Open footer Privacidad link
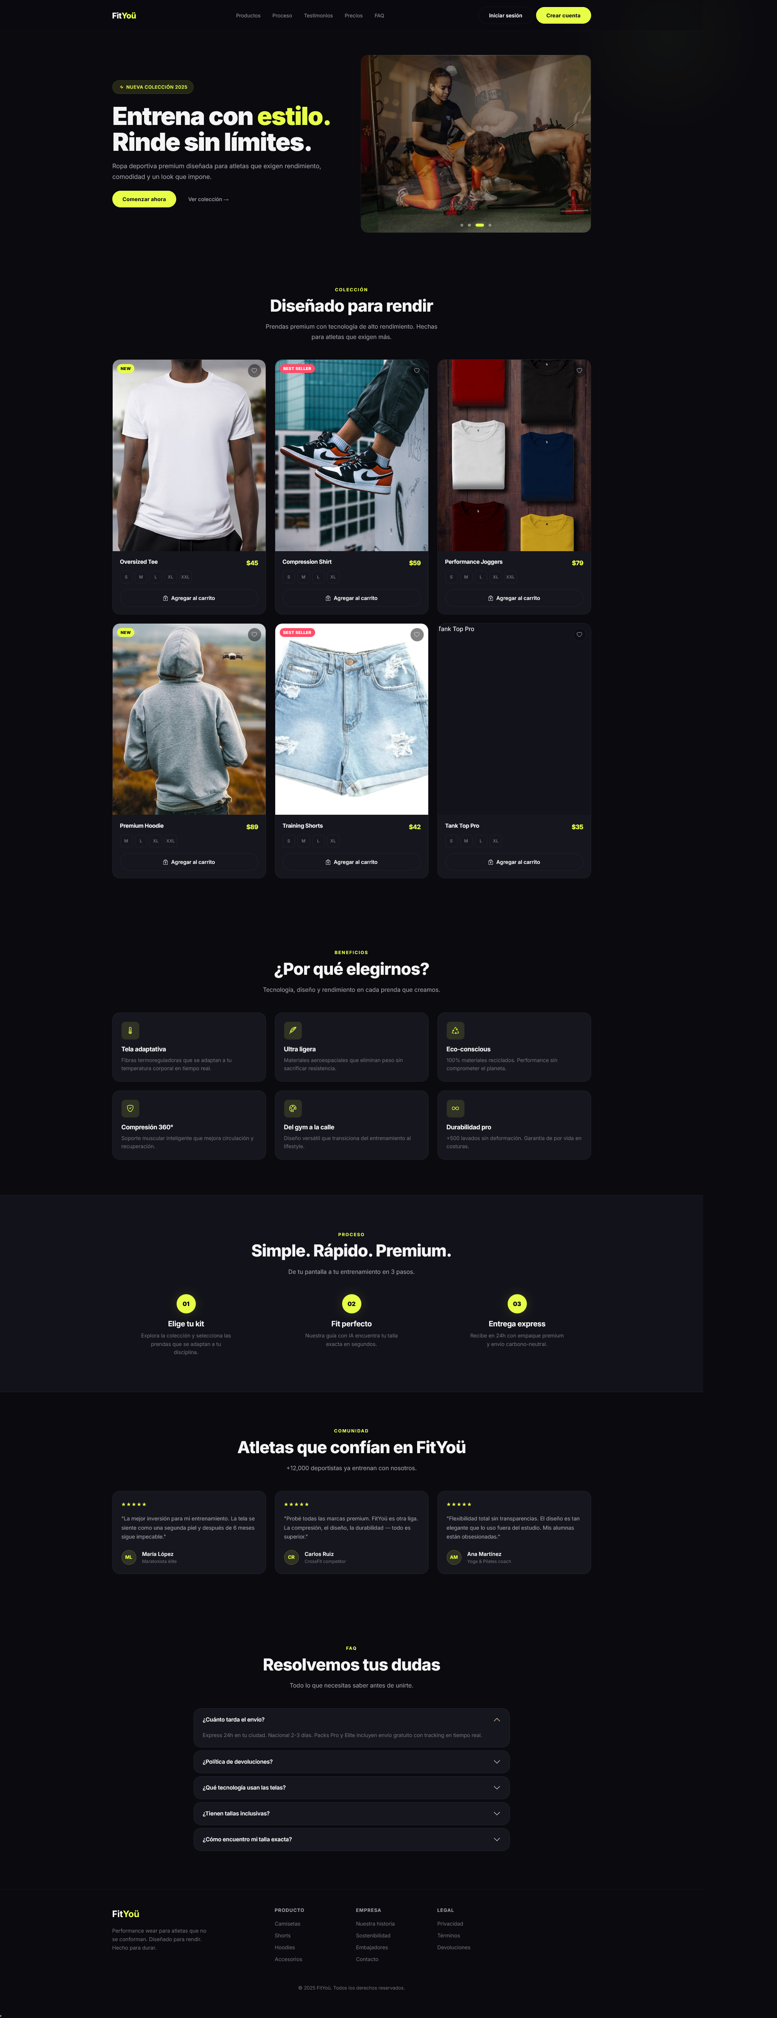The image size is (777, 2018). pos(450,1924)
